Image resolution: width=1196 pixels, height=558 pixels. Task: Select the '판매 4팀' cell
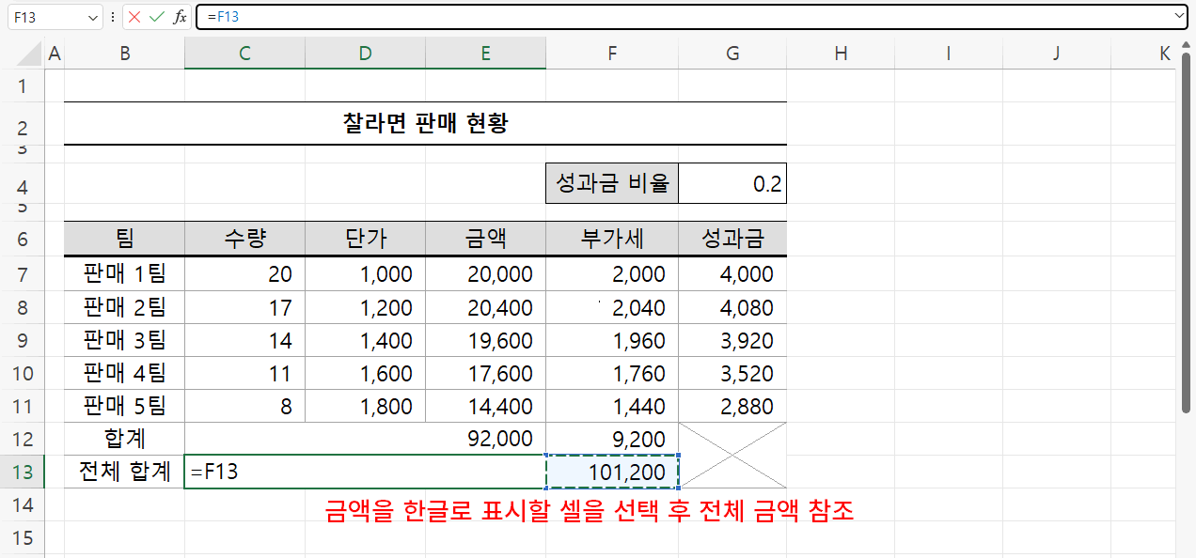(x=124, y=373)
